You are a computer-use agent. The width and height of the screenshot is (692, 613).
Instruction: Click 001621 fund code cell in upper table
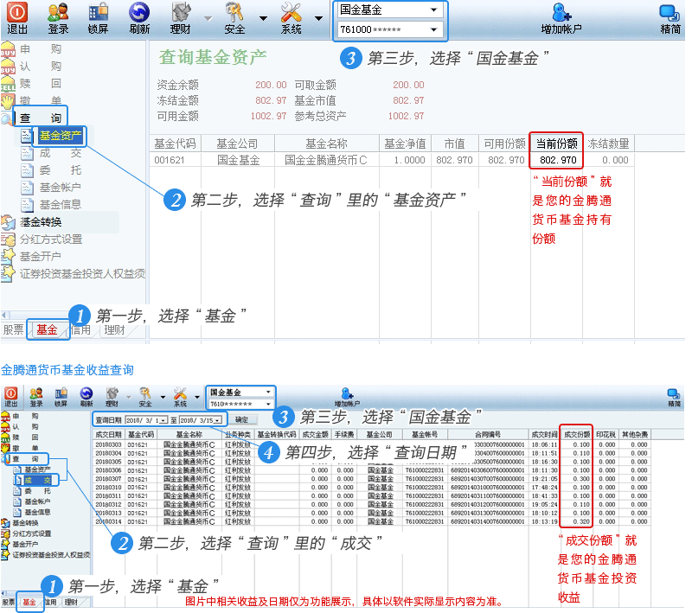(x=170, y=160)
